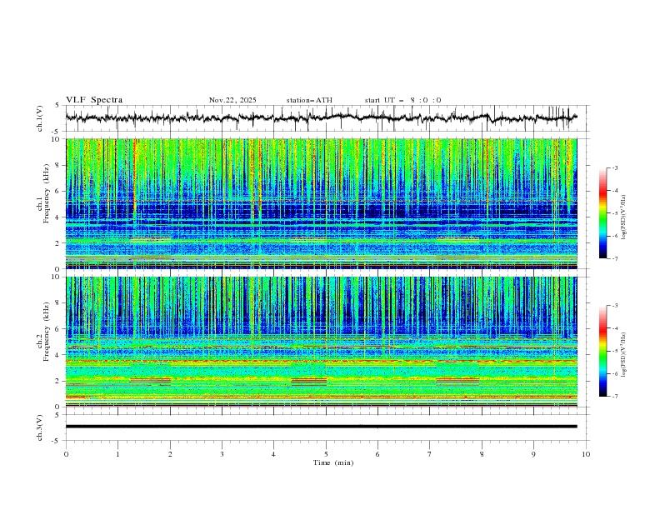Viewport: 660px width, 510px height.
Task: Click the "6" tick label on Time axis
Action: (x=377, y=454)
